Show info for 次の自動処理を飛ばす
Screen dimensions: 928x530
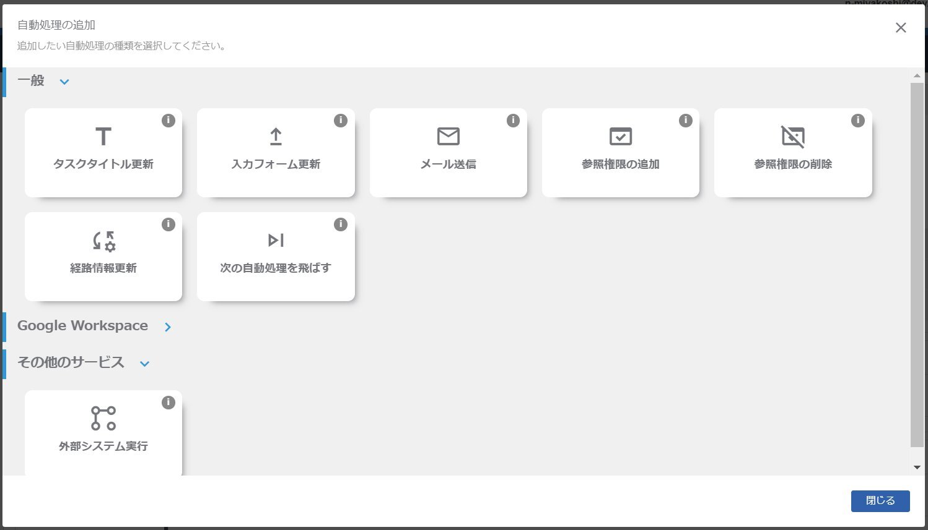pos(341,224)
